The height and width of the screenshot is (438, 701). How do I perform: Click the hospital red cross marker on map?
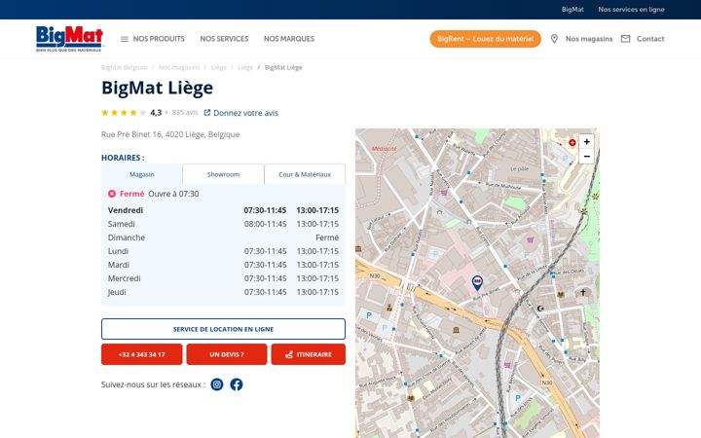[572, 142]
